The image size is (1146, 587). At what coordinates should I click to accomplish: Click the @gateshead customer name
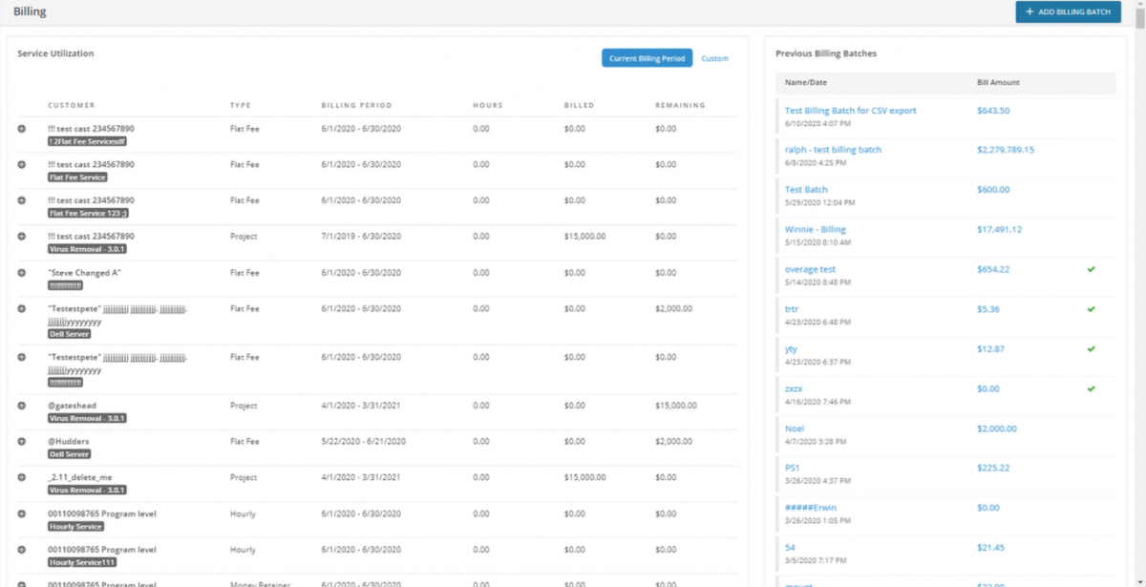[x=72, y=406]
